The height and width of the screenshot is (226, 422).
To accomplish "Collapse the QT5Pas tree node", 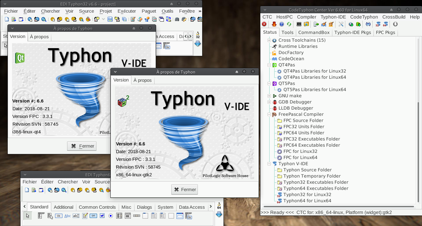I will point(269,83).
